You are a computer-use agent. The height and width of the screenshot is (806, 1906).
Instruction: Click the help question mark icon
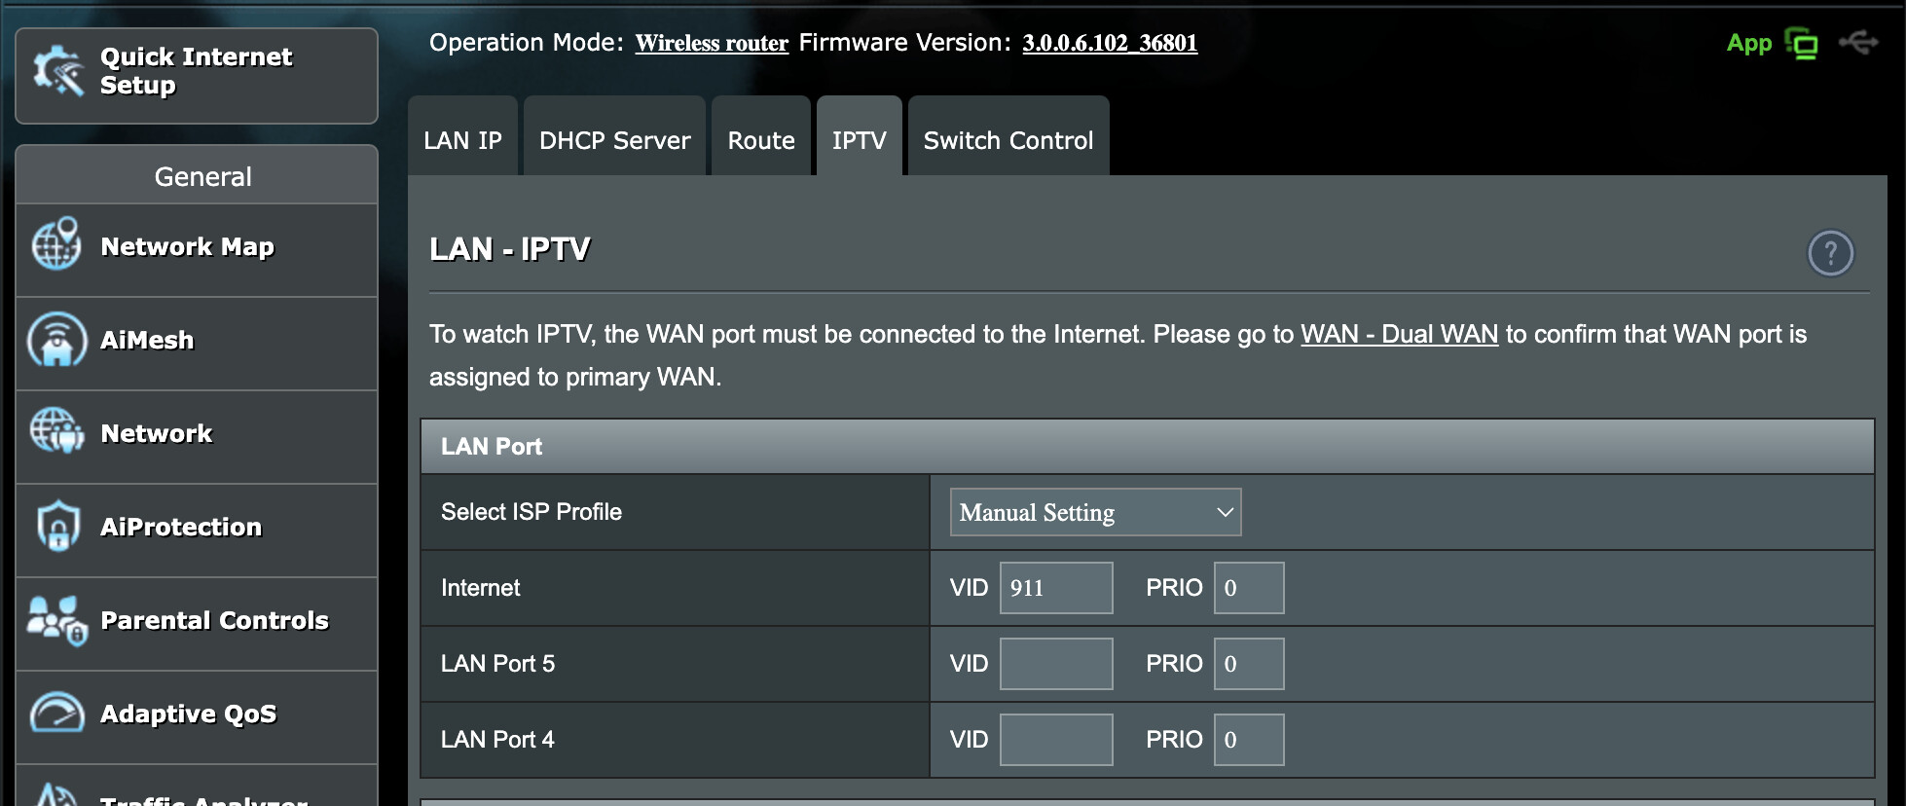pyautogui.click(x=1830, y=253)
